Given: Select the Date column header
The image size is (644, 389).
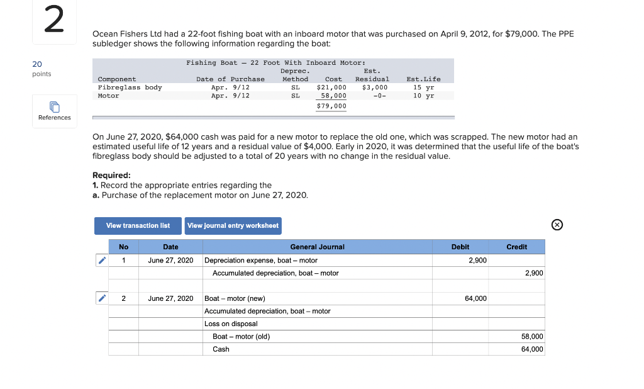Looking at the screenshot, I should (x=170, y=246).
